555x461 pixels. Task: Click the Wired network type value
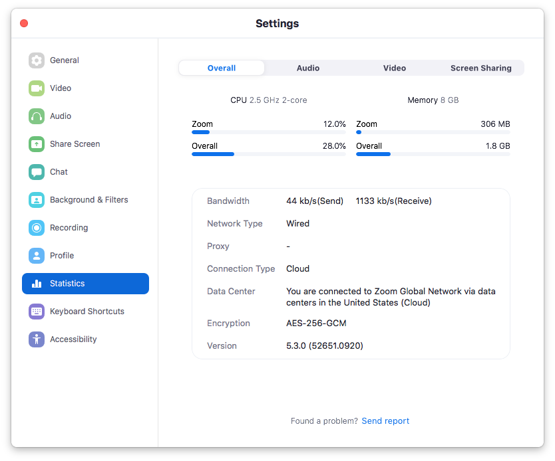[x=297, y=224]
